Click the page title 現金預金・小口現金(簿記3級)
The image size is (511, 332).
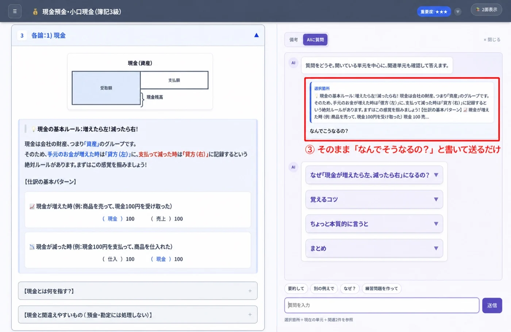coord(82,12)
